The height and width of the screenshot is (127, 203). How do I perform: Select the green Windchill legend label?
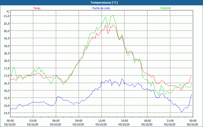point(165,8)
